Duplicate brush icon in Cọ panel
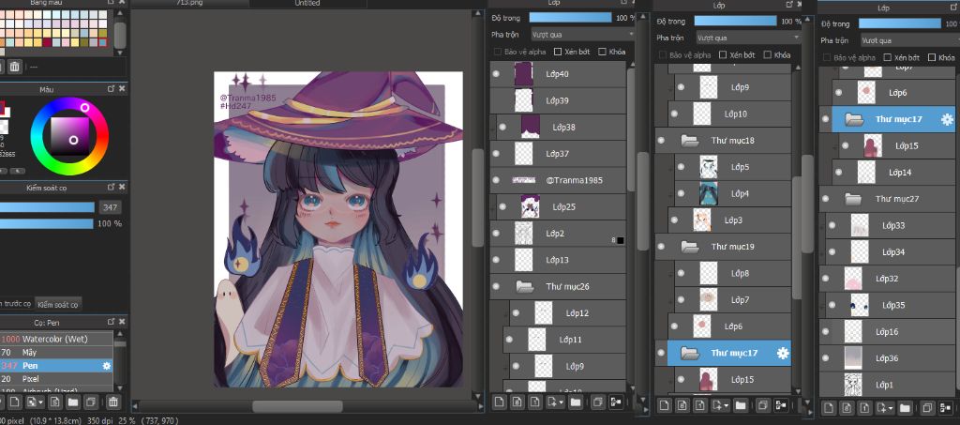Image resolution: width=960 pixels, height=425 pixels. tap(91, 402)
